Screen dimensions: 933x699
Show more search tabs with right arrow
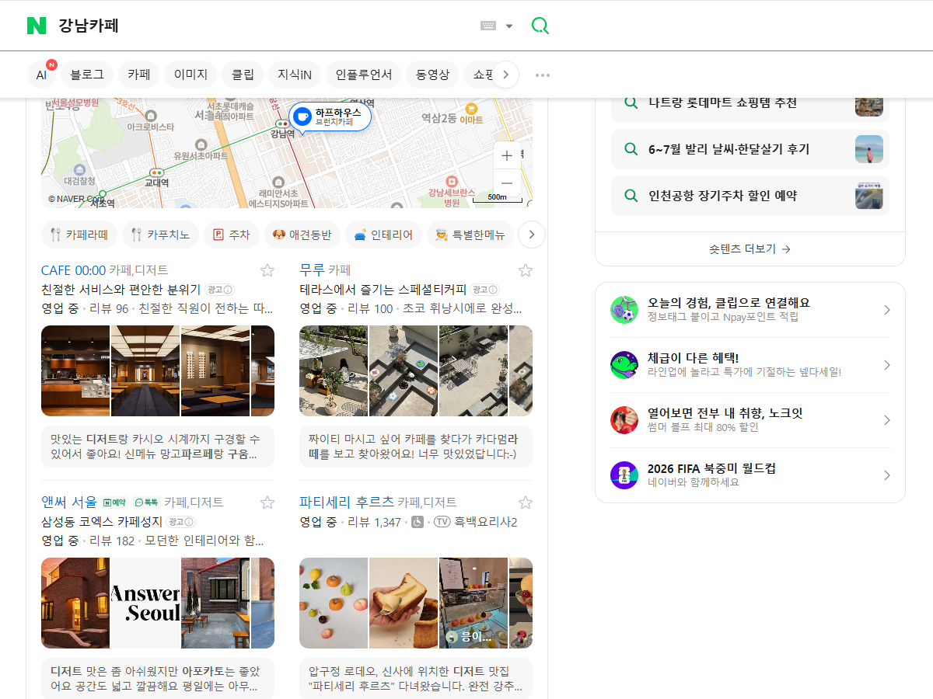[506, 75]
